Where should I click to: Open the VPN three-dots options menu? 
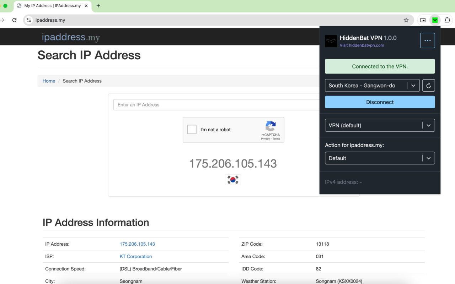(427, 40)
